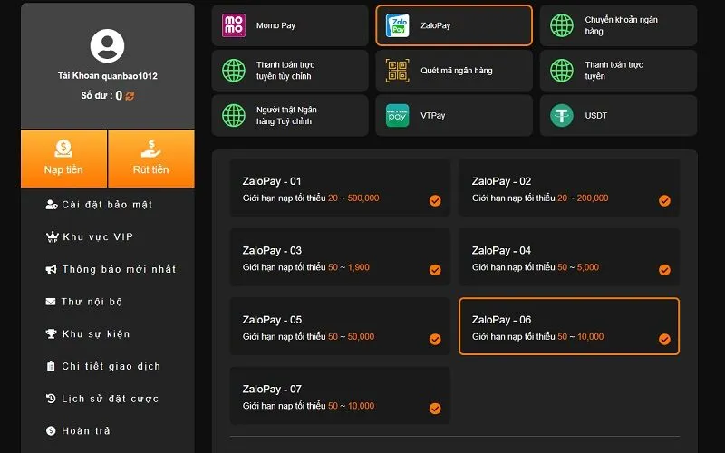The width and height of the screenshot is (725, 453).
Task: Toggle the ZaloPay - 01 checkmark
Action: (x=435, y=200)
